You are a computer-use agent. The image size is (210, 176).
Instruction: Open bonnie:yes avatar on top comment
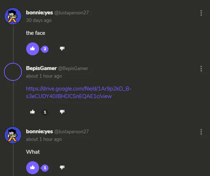click(x=13, y=16)
